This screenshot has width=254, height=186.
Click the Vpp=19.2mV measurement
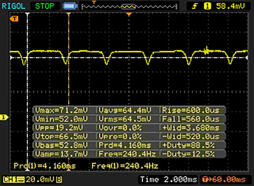pos(59,128)
